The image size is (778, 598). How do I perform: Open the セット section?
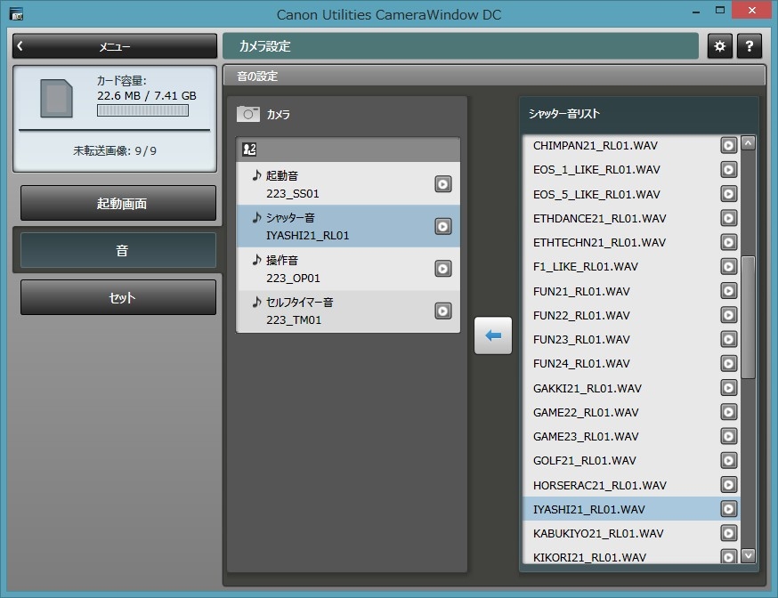(x=118, y=297)
